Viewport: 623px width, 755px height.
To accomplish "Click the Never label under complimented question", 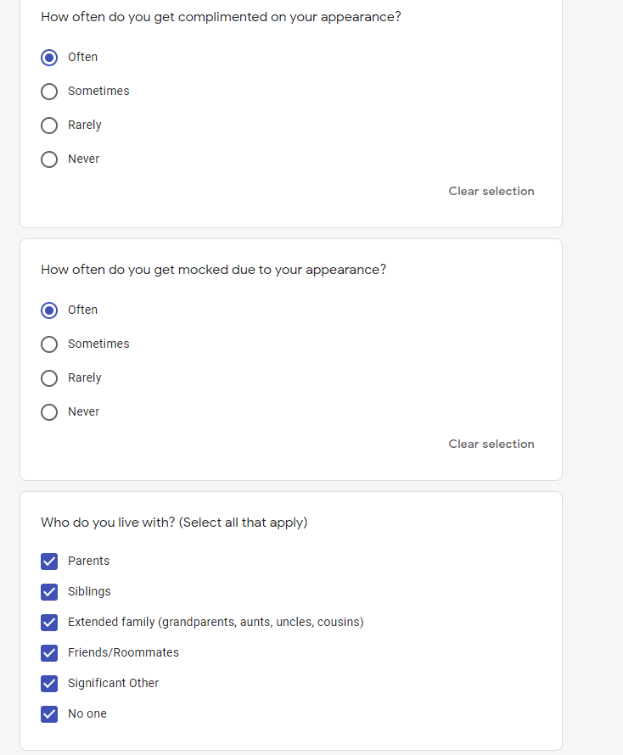I will (x=83, y=159).
